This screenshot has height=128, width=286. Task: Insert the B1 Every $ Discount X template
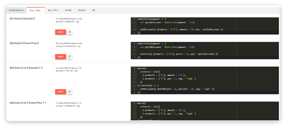(x=60, y=32)
